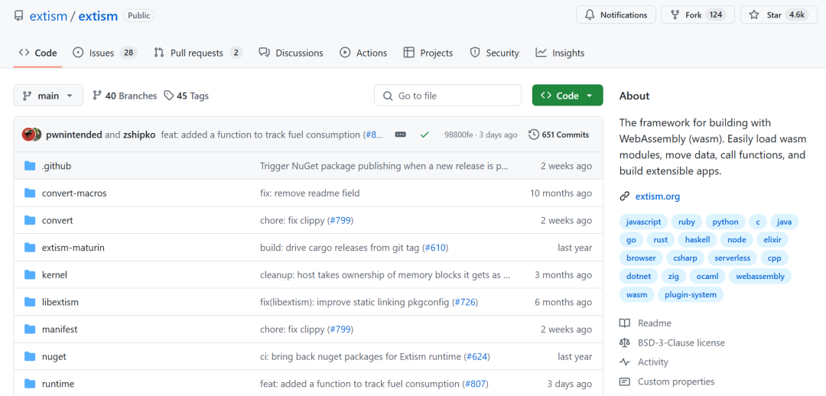This screenshot has height=396, width=826.
Task: Select the webassembly topic tag
Action: 759,277
